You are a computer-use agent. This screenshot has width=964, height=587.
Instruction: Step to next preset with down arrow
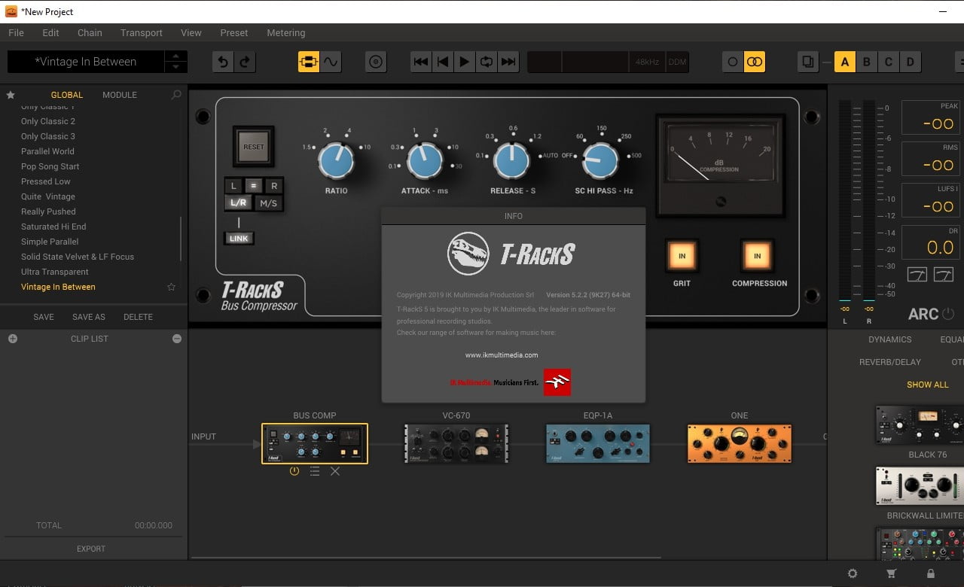coord(175,67)
